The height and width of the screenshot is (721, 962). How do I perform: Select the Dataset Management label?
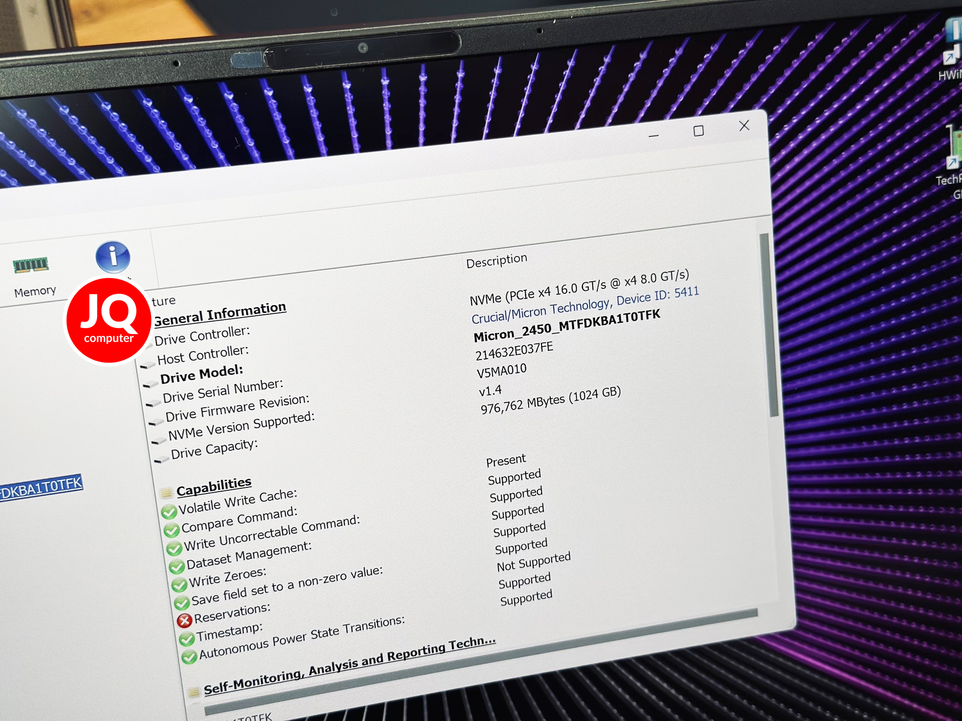[249, 555]
